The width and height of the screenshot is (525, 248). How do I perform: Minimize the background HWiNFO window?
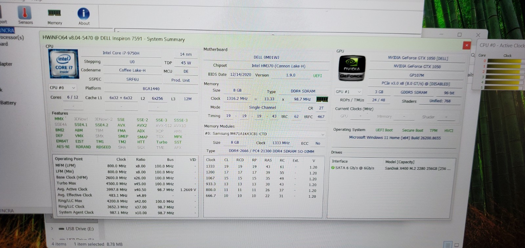(441, 34)
